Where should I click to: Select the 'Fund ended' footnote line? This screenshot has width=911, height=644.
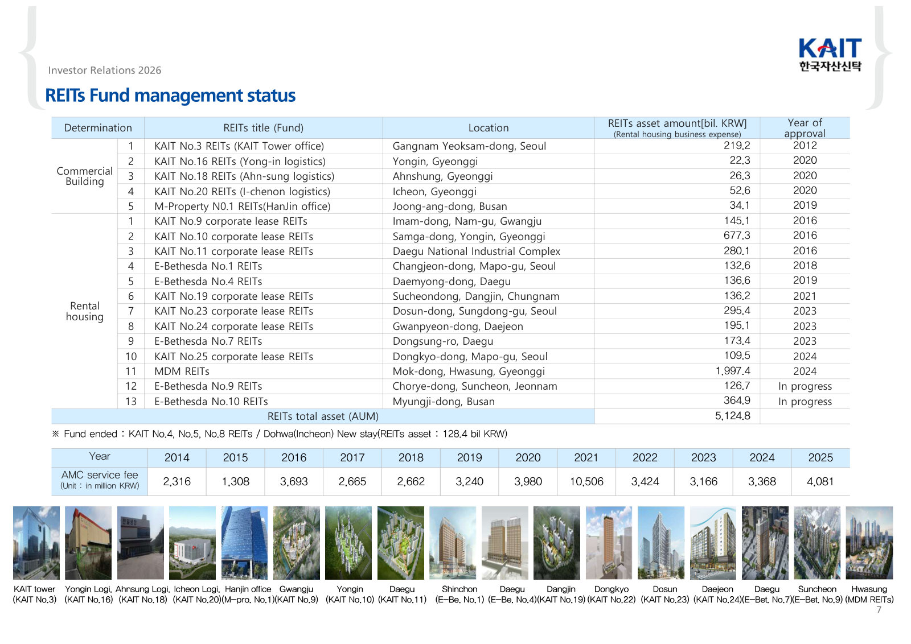point(280,434)
